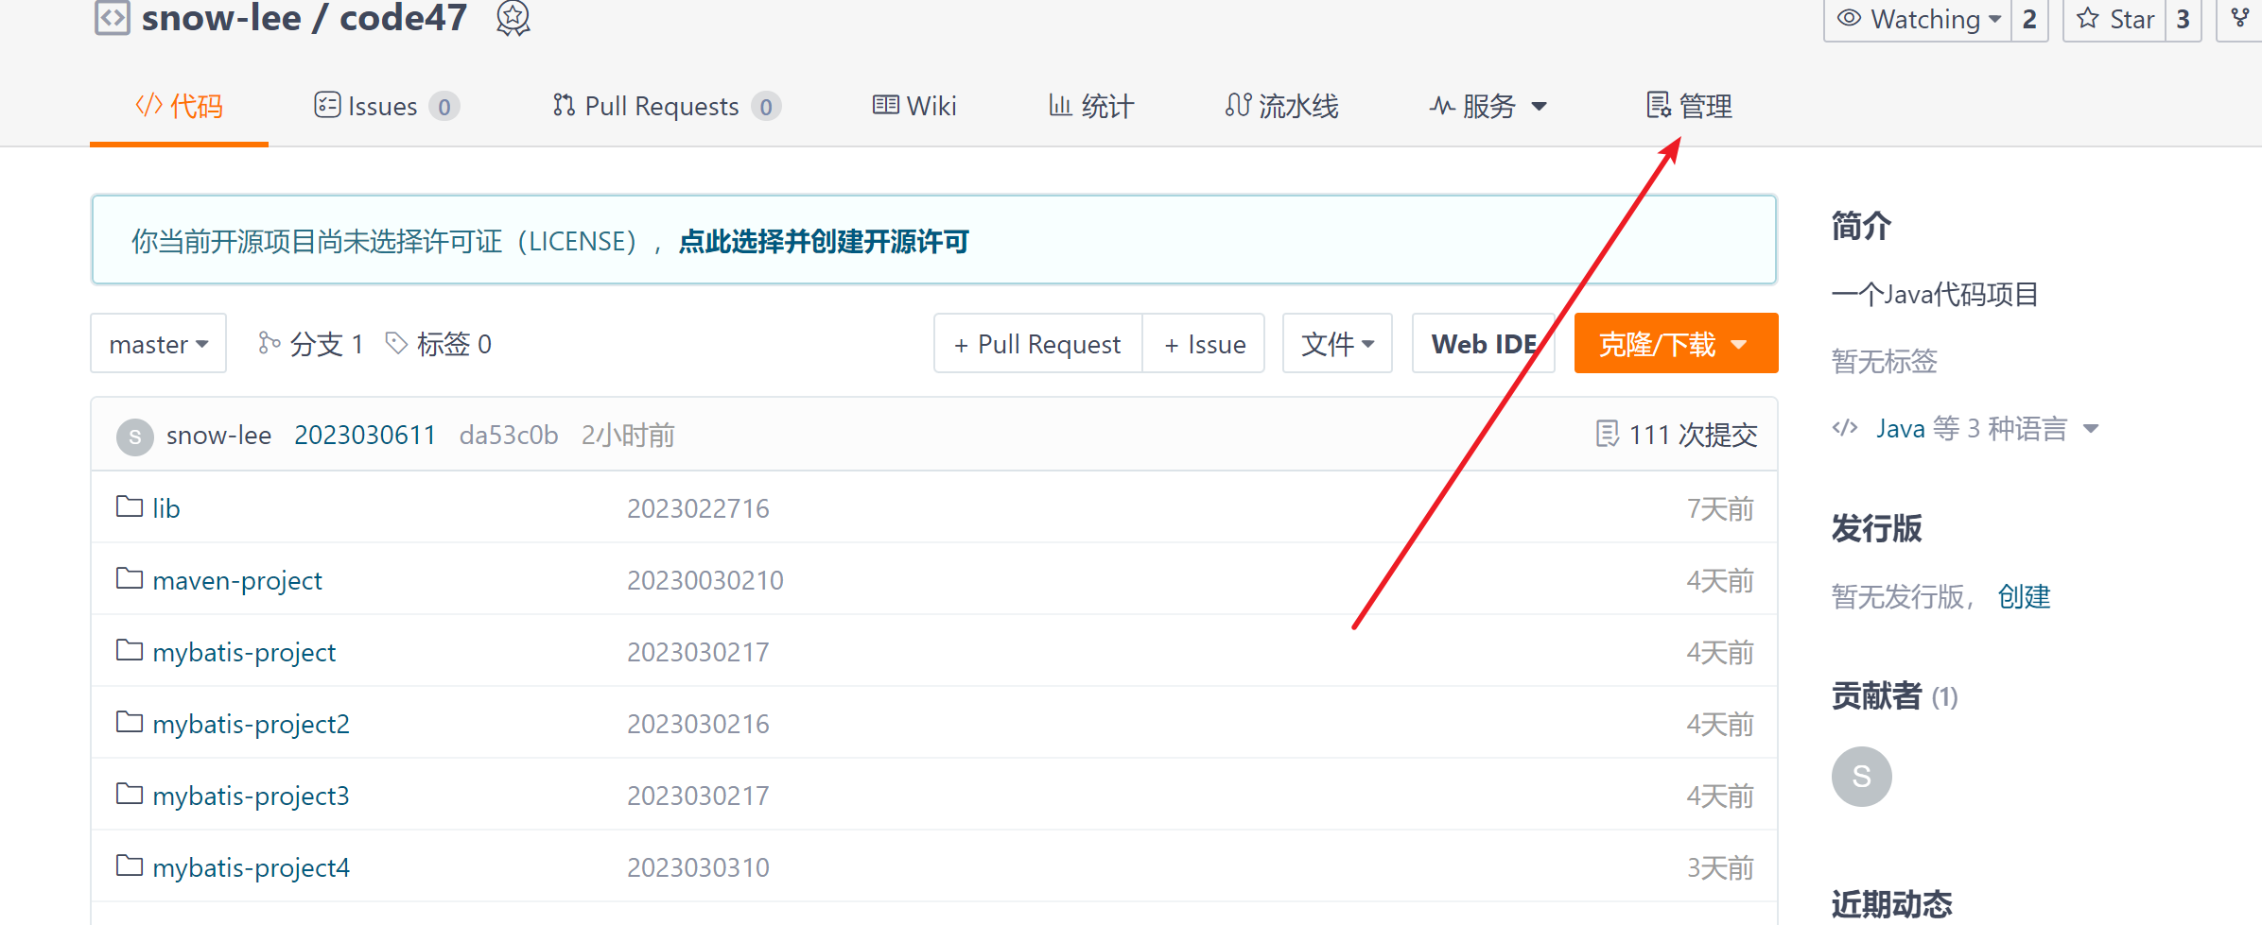
Task: Click the + Issue button
Action: [x=1204, y=343]
